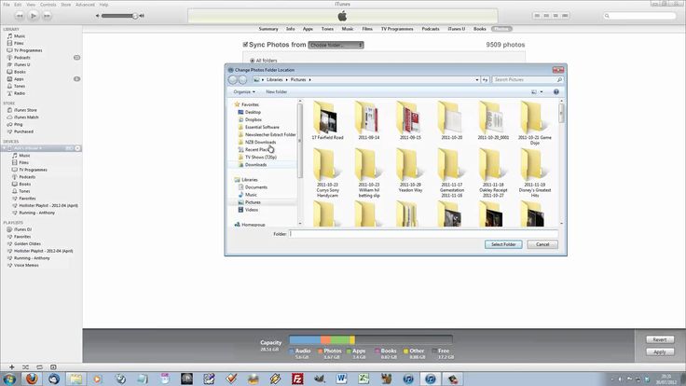The width and height of the screenshot is (686, 386).
Task: Click the Apply button
Action: 660,352
